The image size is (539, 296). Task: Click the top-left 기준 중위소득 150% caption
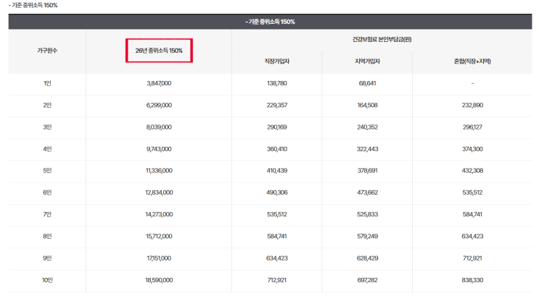(33, 5)
